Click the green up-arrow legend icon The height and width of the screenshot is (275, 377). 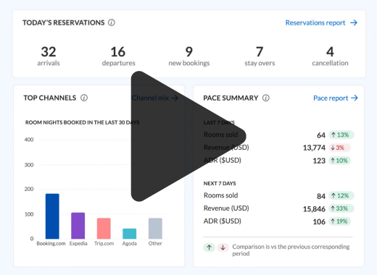tap(209, 247)
